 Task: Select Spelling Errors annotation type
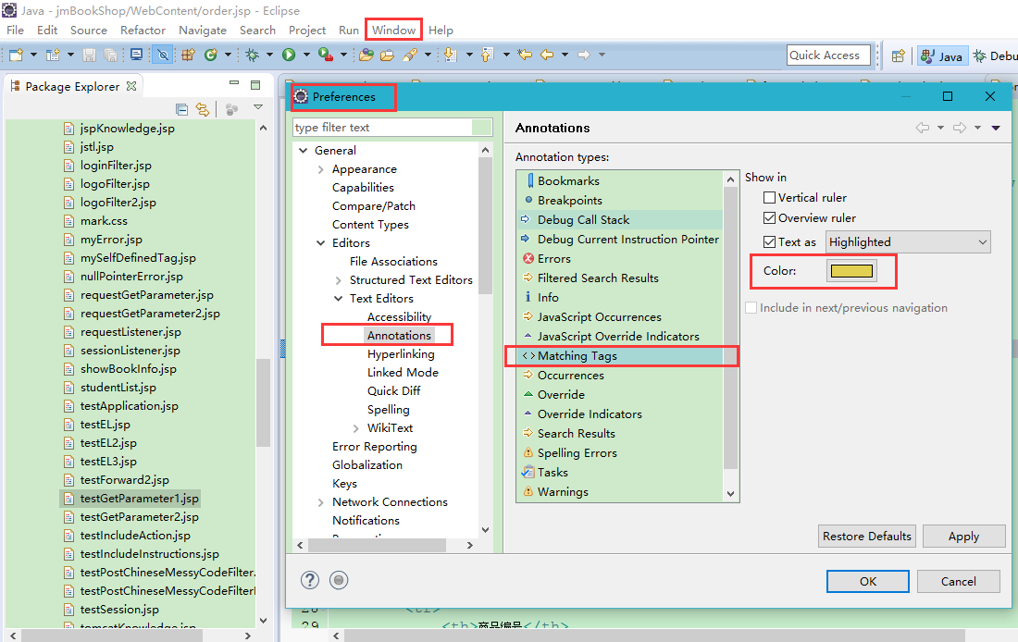click(x=620, y=453)
